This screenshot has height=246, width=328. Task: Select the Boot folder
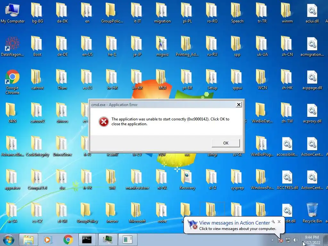(x=37, y=46)
